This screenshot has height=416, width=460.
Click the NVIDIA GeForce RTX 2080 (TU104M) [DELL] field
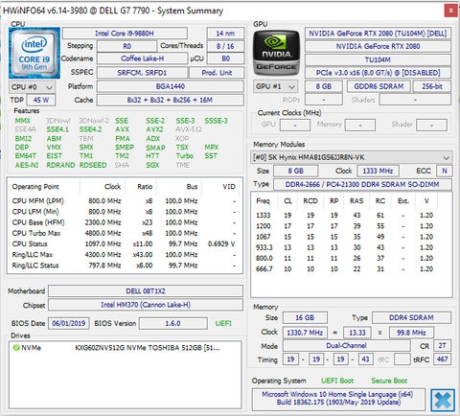click(378, 34)
